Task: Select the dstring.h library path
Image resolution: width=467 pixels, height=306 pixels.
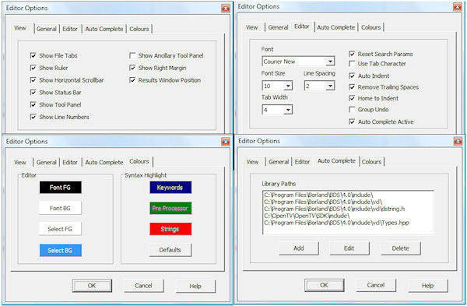Action: click(335, 209)
